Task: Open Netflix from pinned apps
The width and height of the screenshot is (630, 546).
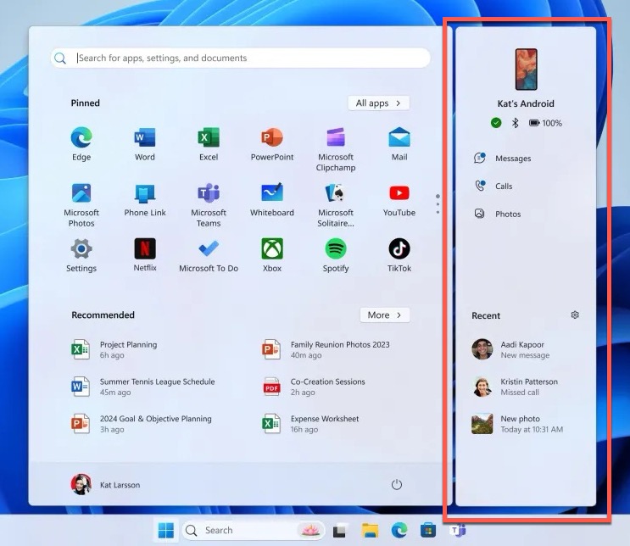Action: (145, 249)
